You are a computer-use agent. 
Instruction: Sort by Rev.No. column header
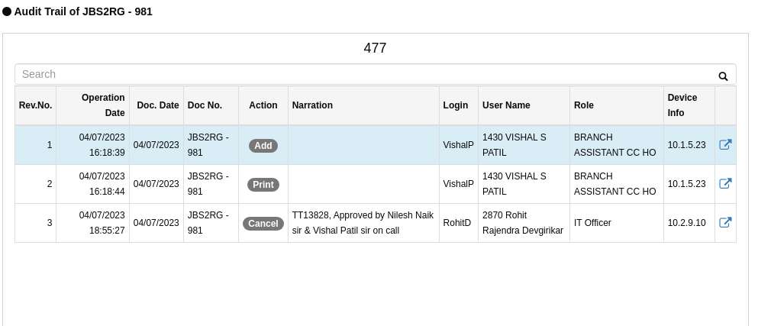(x=35, y=105)
